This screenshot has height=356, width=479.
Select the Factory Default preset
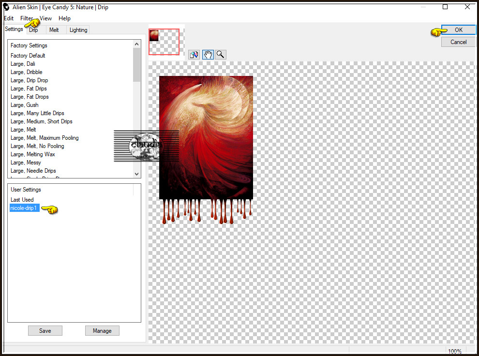pyautogui.click(x=28, y=56)
